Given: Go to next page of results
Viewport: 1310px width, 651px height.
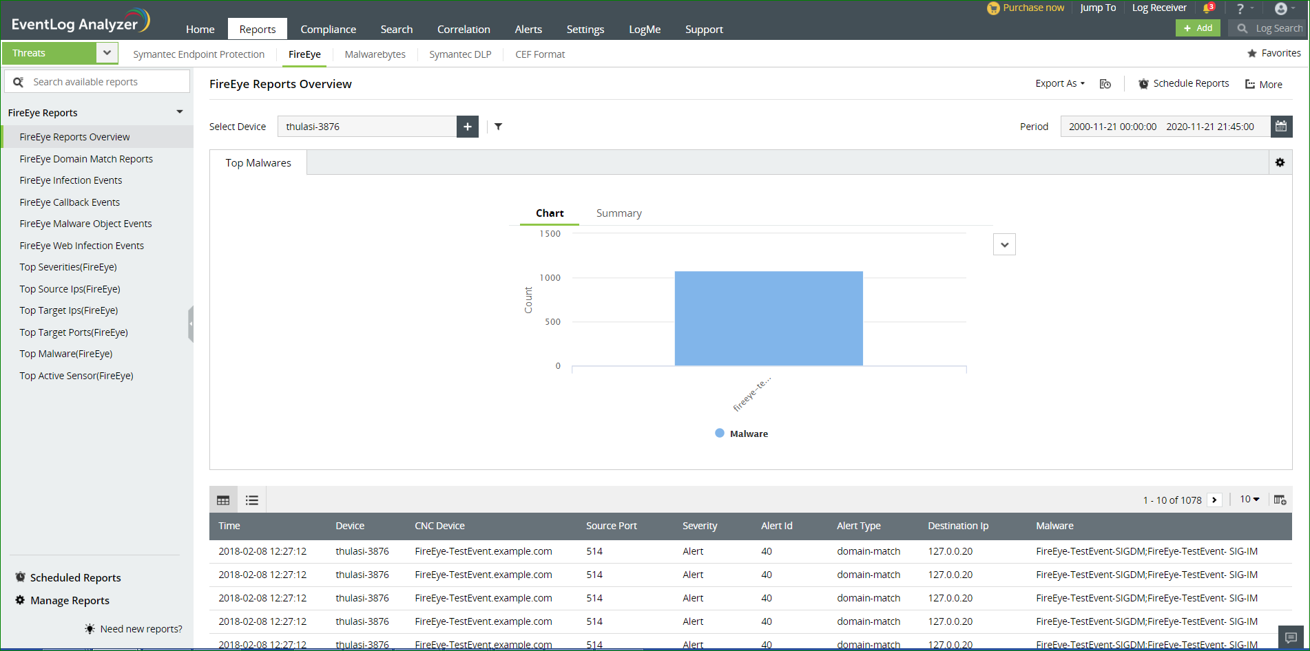Looking at the screenshot, I should tap(1215, 500).
